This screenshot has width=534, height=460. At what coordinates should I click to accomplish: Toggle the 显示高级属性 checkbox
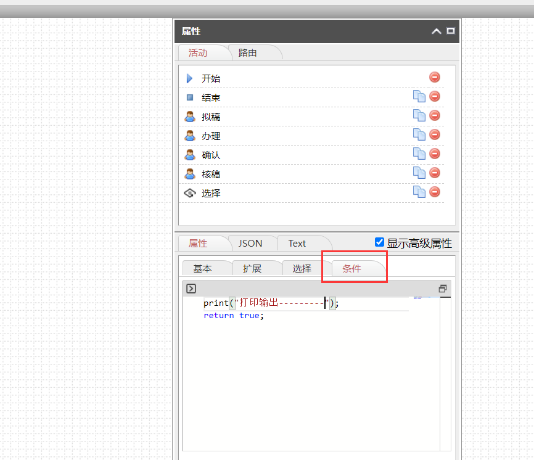379,242
